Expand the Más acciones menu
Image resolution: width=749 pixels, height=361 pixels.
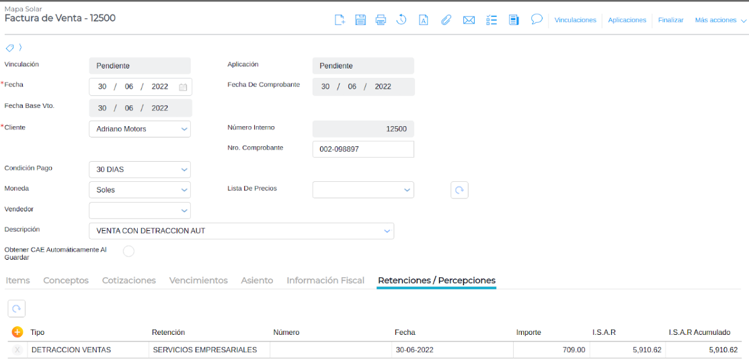click(x=720, y=20)
